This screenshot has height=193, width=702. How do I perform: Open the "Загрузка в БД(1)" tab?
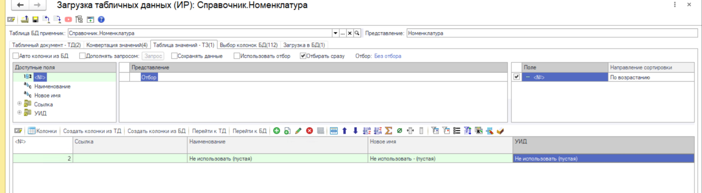click(x=304, y=45)
